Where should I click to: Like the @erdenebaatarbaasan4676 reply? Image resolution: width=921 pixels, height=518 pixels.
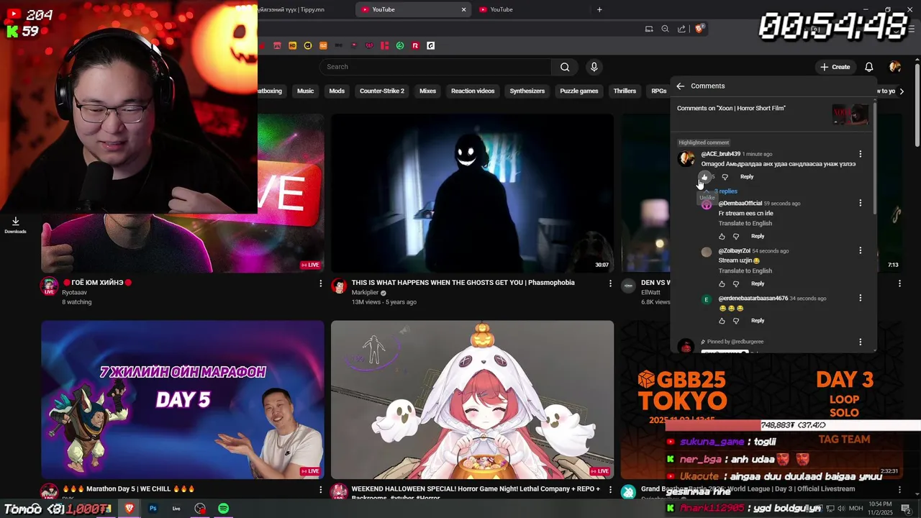(x=722, y=321)
